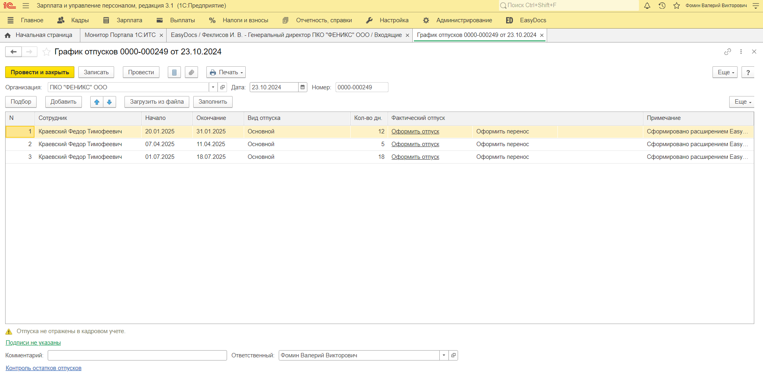Navigate back with the left arrow button
The image size is (763, 376).
(x=14, y=52)
